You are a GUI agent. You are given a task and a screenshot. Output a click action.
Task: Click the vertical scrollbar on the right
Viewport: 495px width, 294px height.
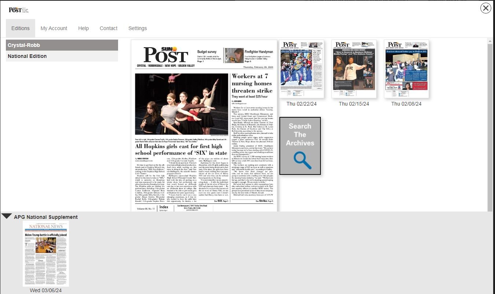[x=490, y=125]
